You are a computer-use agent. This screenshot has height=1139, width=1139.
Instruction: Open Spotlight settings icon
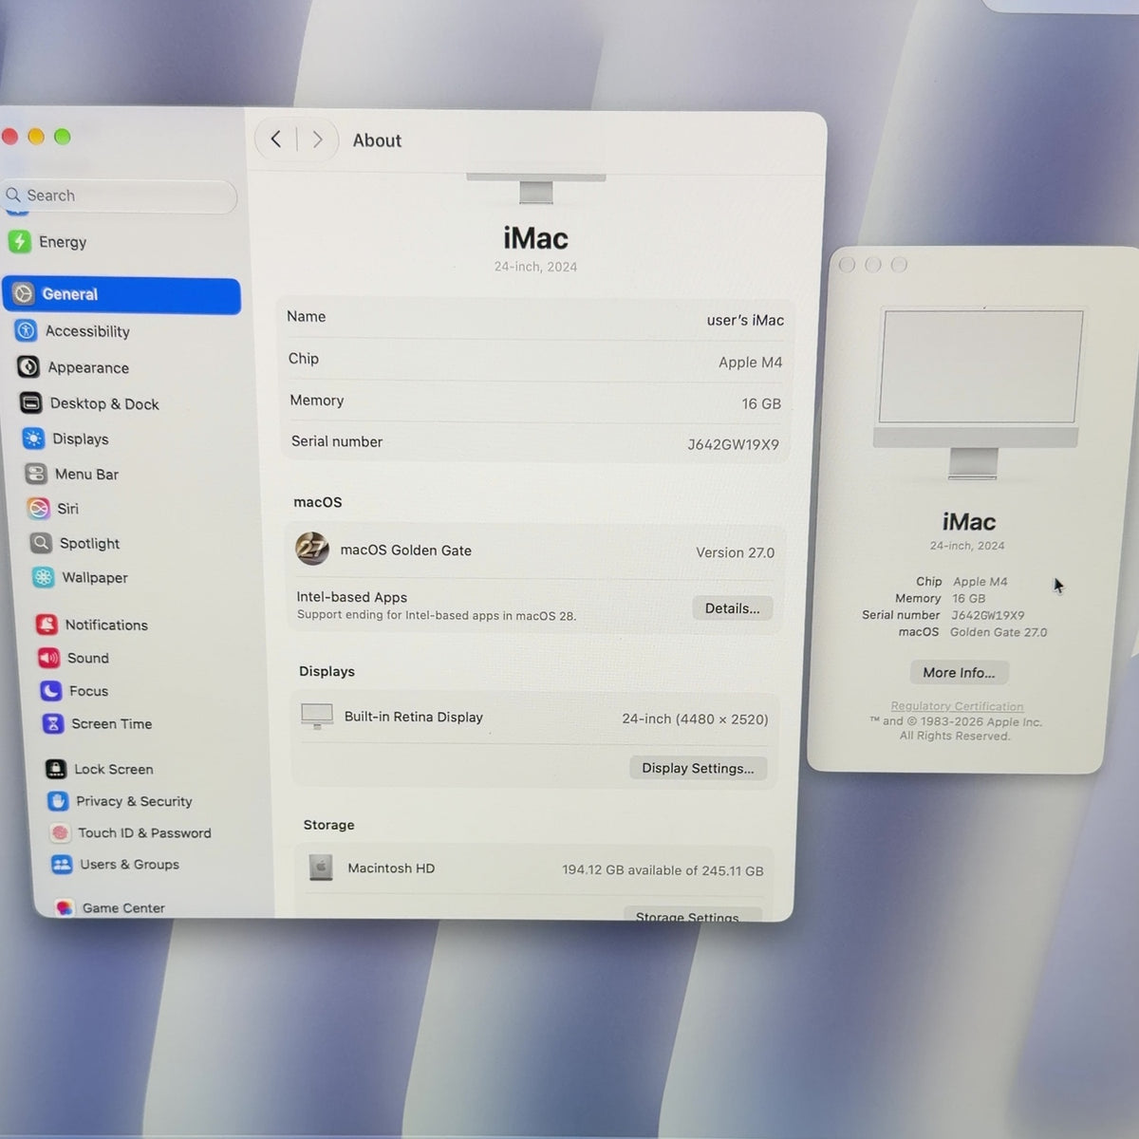coord(41,543)
